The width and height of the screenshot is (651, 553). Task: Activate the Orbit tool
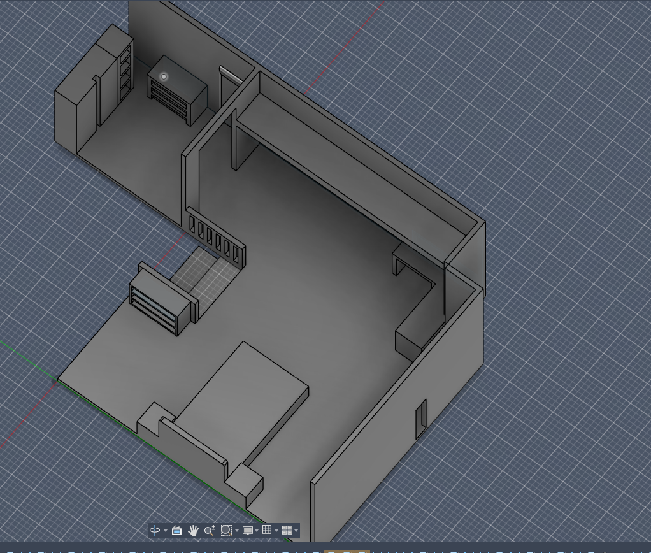pyautogui.click(x=155, y=530)
